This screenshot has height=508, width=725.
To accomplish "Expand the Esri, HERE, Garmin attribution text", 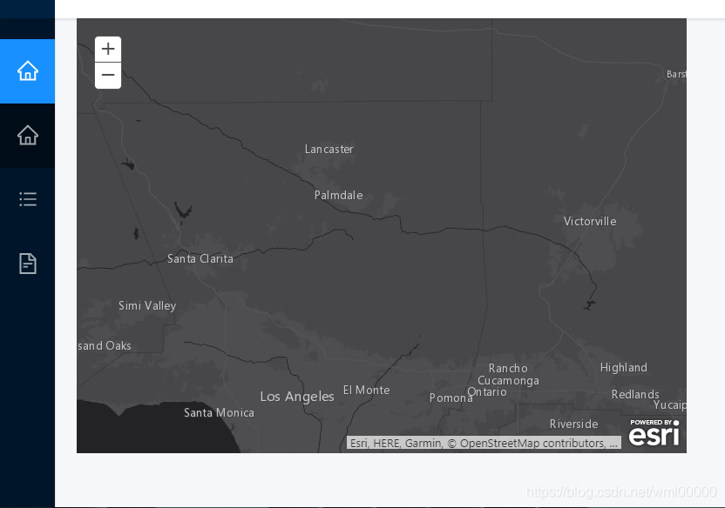I will coord(484,443).
